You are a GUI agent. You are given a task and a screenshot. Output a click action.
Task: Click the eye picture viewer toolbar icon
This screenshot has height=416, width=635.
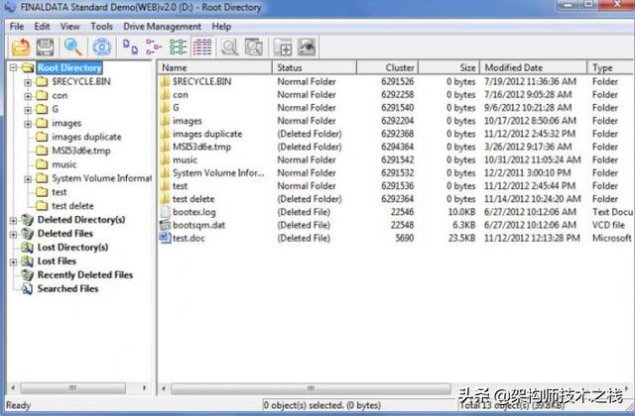(x=307, y=48)
